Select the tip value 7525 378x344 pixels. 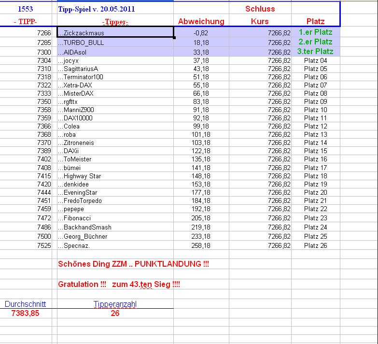[x=26, y=245]
